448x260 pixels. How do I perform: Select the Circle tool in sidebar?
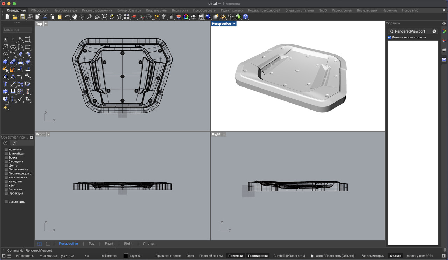6,47
